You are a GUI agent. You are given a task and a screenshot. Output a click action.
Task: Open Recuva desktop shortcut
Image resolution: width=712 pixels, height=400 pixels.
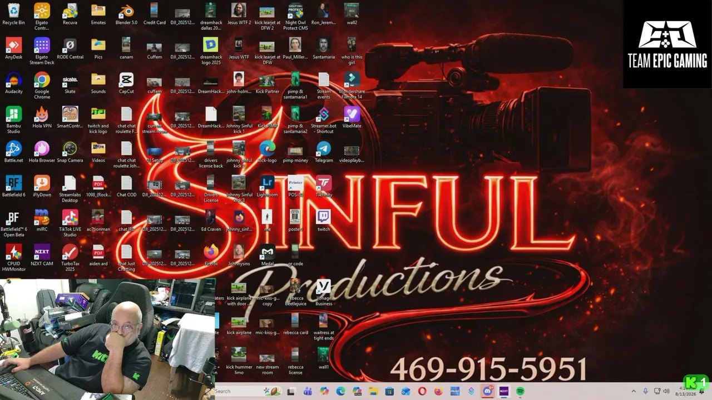(x=70, y=14)
